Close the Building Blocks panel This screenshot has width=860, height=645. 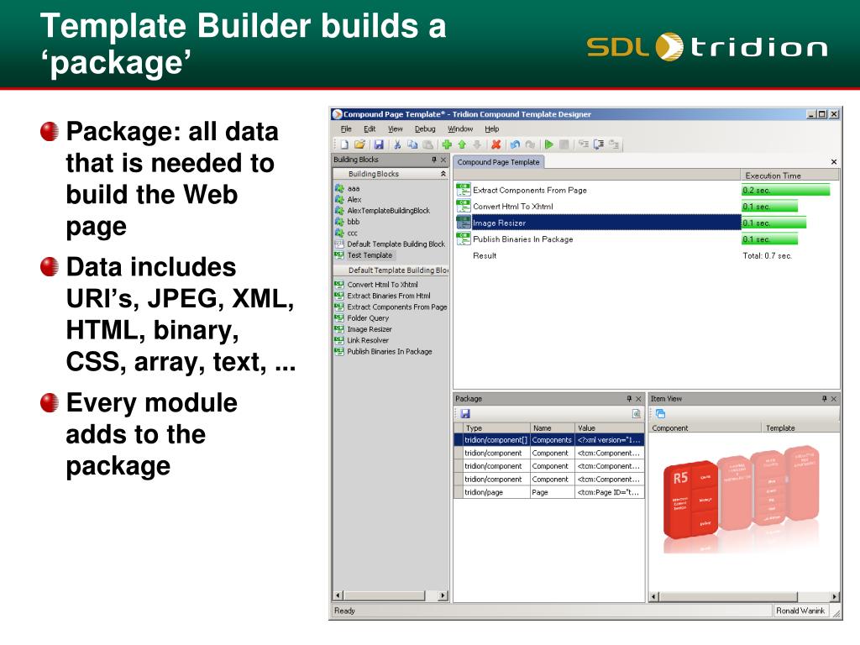(x=443, y=160)
